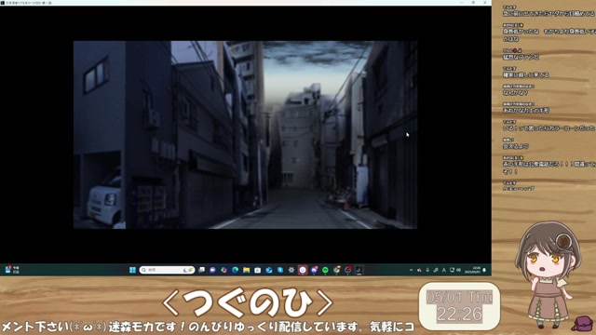
Task: Open the widgets weather button on taskbar
Action: 12,270
